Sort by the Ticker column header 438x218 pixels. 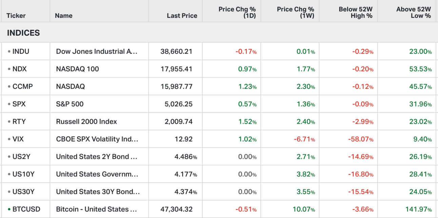coord(16,16)
